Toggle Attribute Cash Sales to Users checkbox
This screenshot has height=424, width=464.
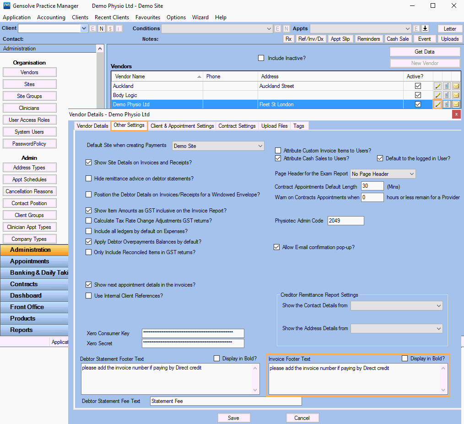click(x=278, y=158)
